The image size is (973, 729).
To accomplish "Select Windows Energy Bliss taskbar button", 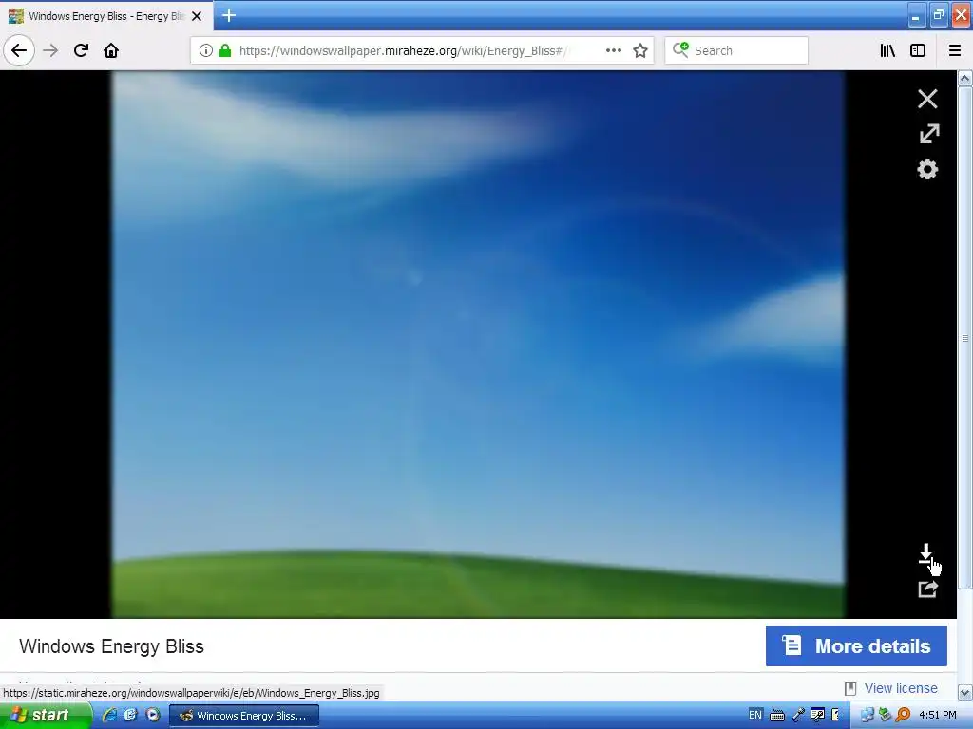I will pyautogui.click(x=244, y=716).
